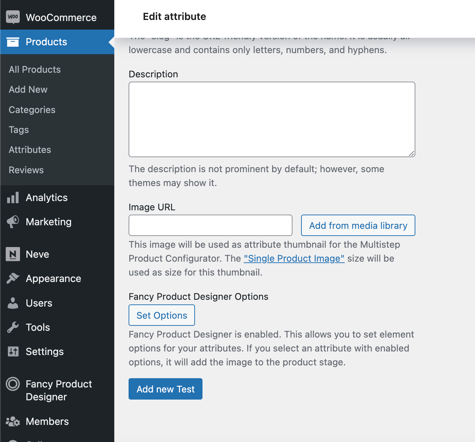Open the Marketing menu
Image resolution: width=475 pixels, height=442 pixels.
[x=57, y=222]
